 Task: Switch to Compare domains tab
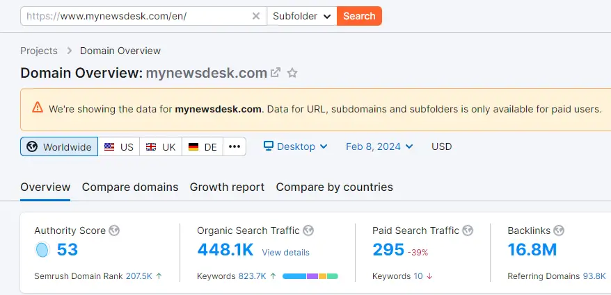tap(130, 187)
